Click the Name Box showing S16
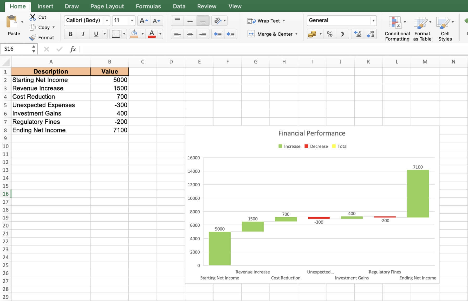The height and width of the screenshot is (301, 468). click(17, 49)
